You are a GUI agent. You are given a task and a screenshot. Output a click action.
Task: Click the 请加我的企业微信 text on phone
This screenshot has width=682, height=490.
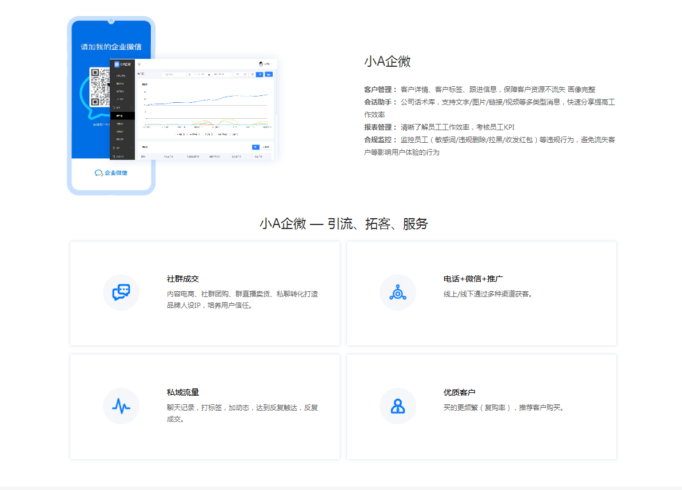coord(111,47)
